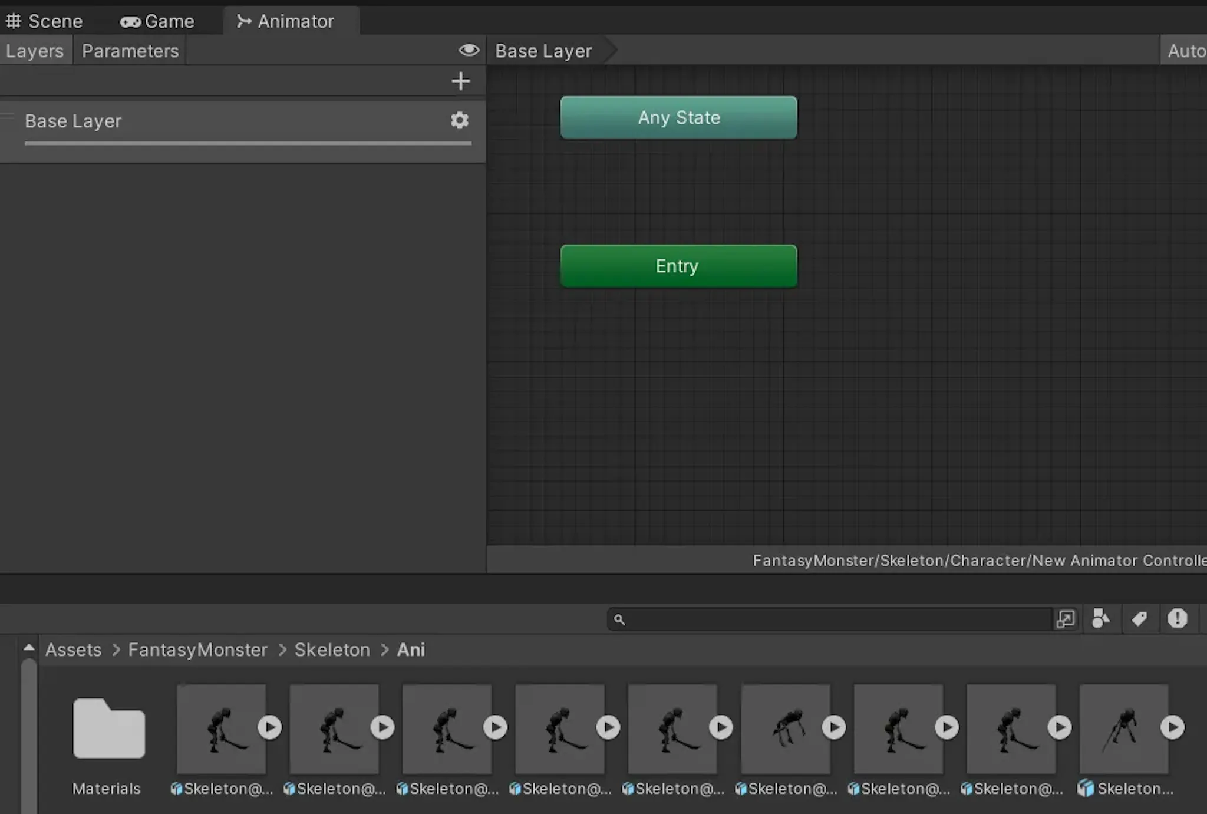Expand the fourth Skeleton@ asset with its arrow
This screenshot has height=814, width=1207.
[608, 727]
